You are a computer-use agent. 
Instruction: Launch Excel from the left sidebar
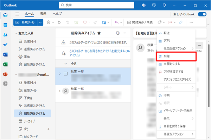coord(5,65)
